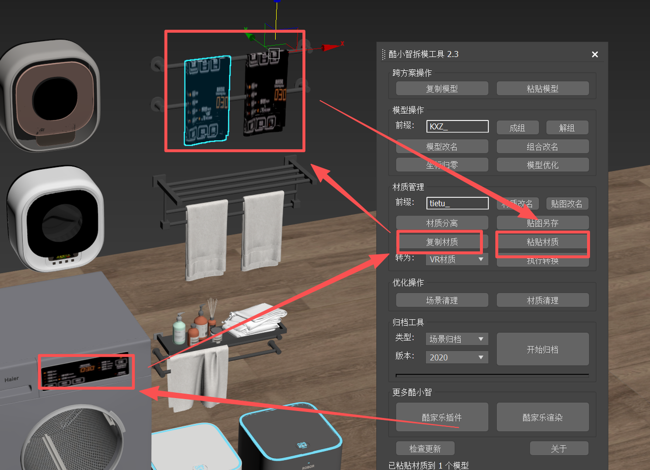Click the 材质管理 section label
This screenshot has height=470, width=650.
408,187
